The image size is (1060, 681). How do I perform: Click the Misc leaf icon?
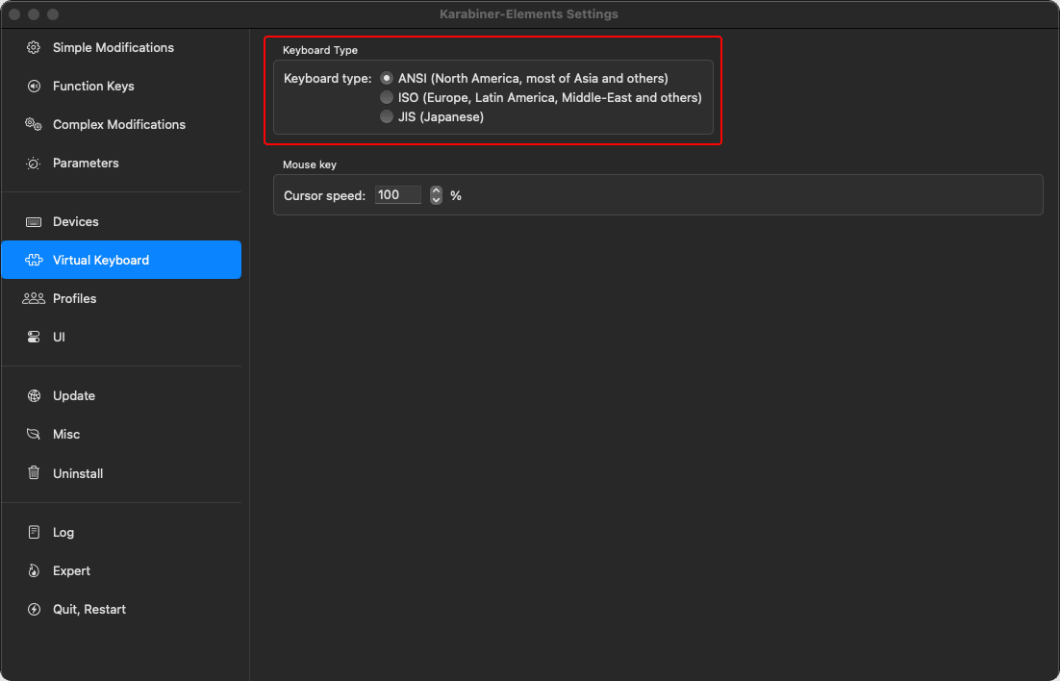[33, 434]
